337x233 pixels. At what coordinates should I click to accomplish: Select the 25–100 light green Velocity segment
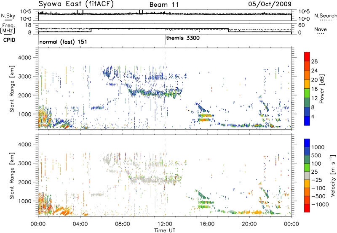point(307,167)
